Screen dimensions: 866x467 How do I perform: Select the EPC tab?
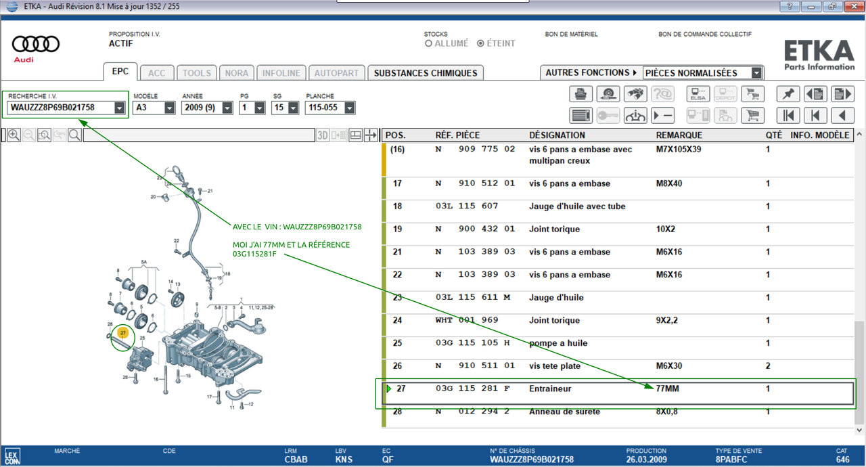pyautogui.click(x=120, y=72)
